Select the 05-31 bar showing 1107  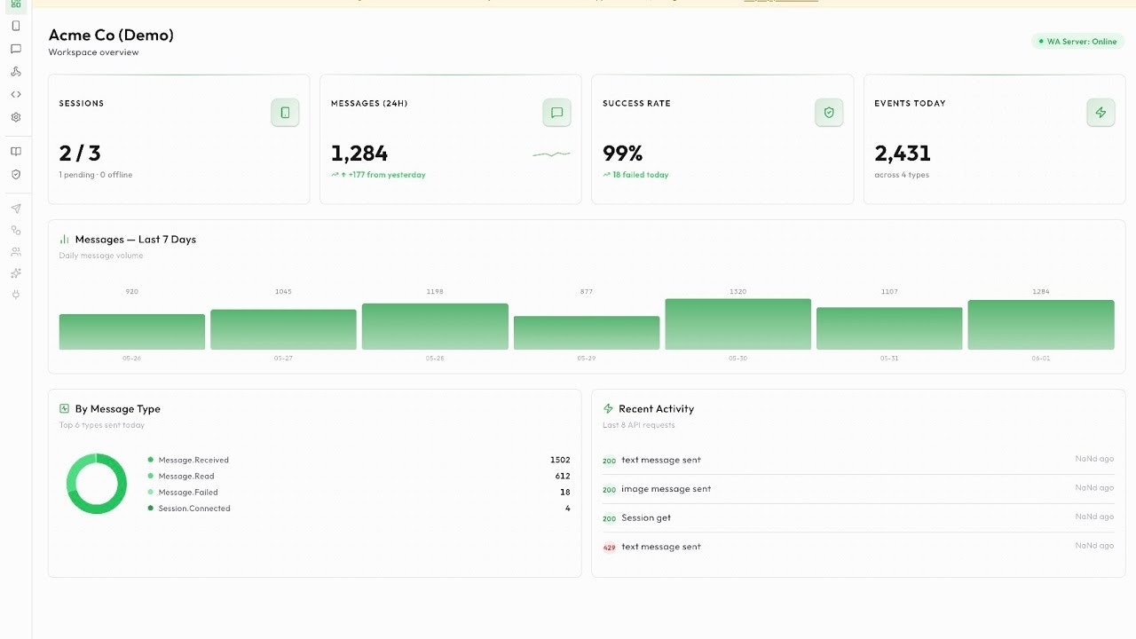[x=889, y=328]
